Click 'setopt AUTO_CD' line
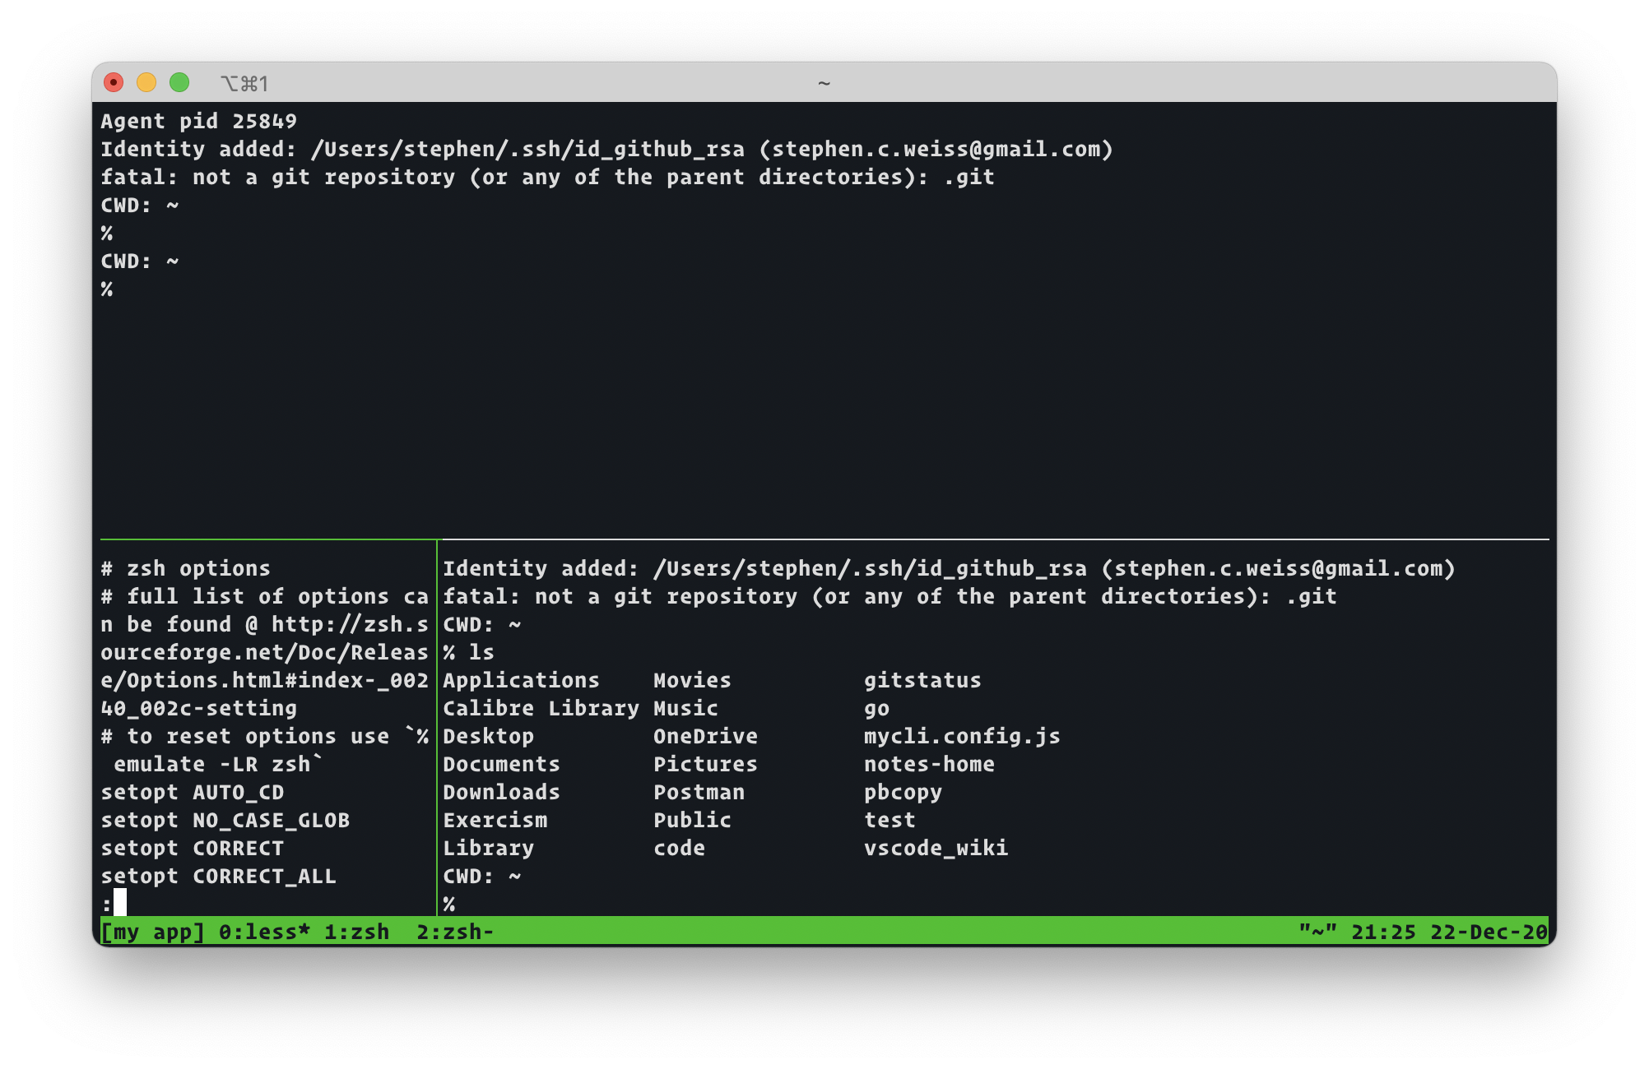 pyautogui.click(x=192, y=792)
